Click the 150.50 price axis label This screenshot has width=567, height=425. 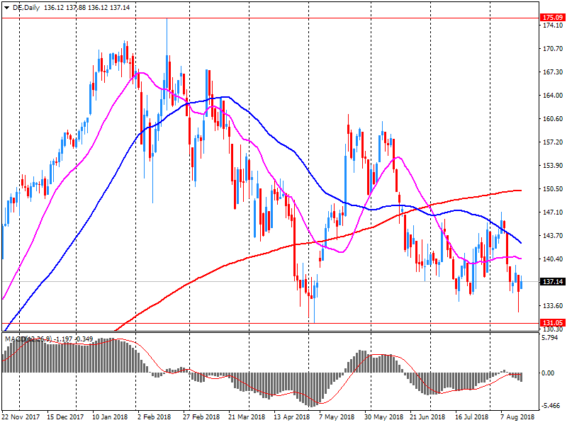point(553,189)
